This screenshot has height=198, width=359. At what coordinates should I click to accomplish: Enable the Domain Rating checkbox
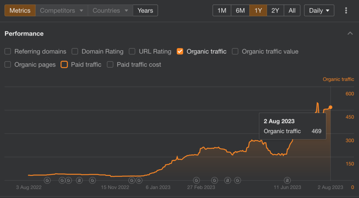click(x=75, y=52)
